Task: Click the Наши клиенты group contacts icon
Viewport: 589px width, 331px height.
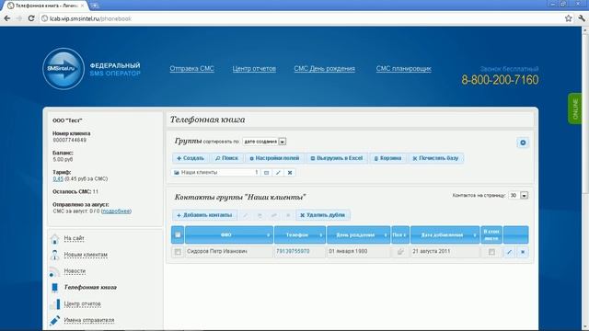Action: click(266, 173)
